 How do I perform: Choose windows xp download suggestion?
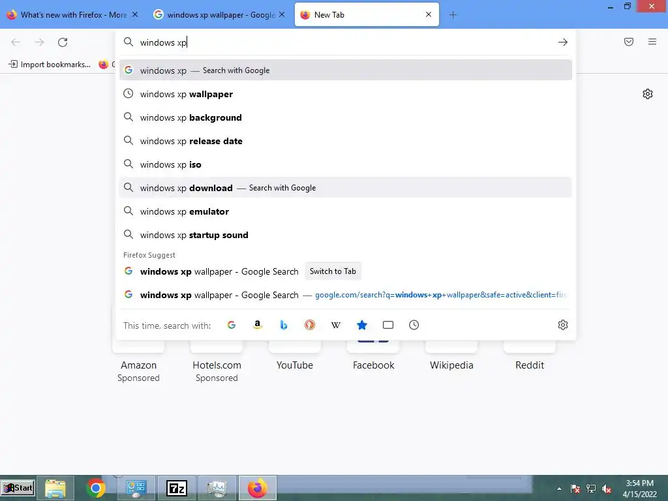click(x=346, y=187)
